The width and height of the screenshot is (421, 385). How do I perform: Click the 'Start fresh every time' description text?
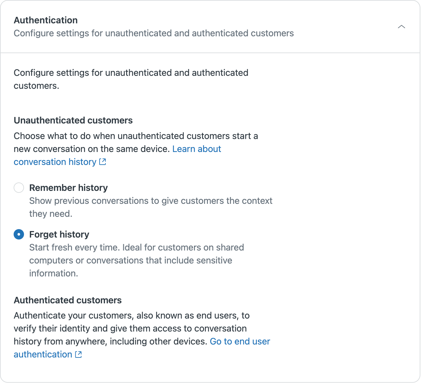click(x=136, y=248)
